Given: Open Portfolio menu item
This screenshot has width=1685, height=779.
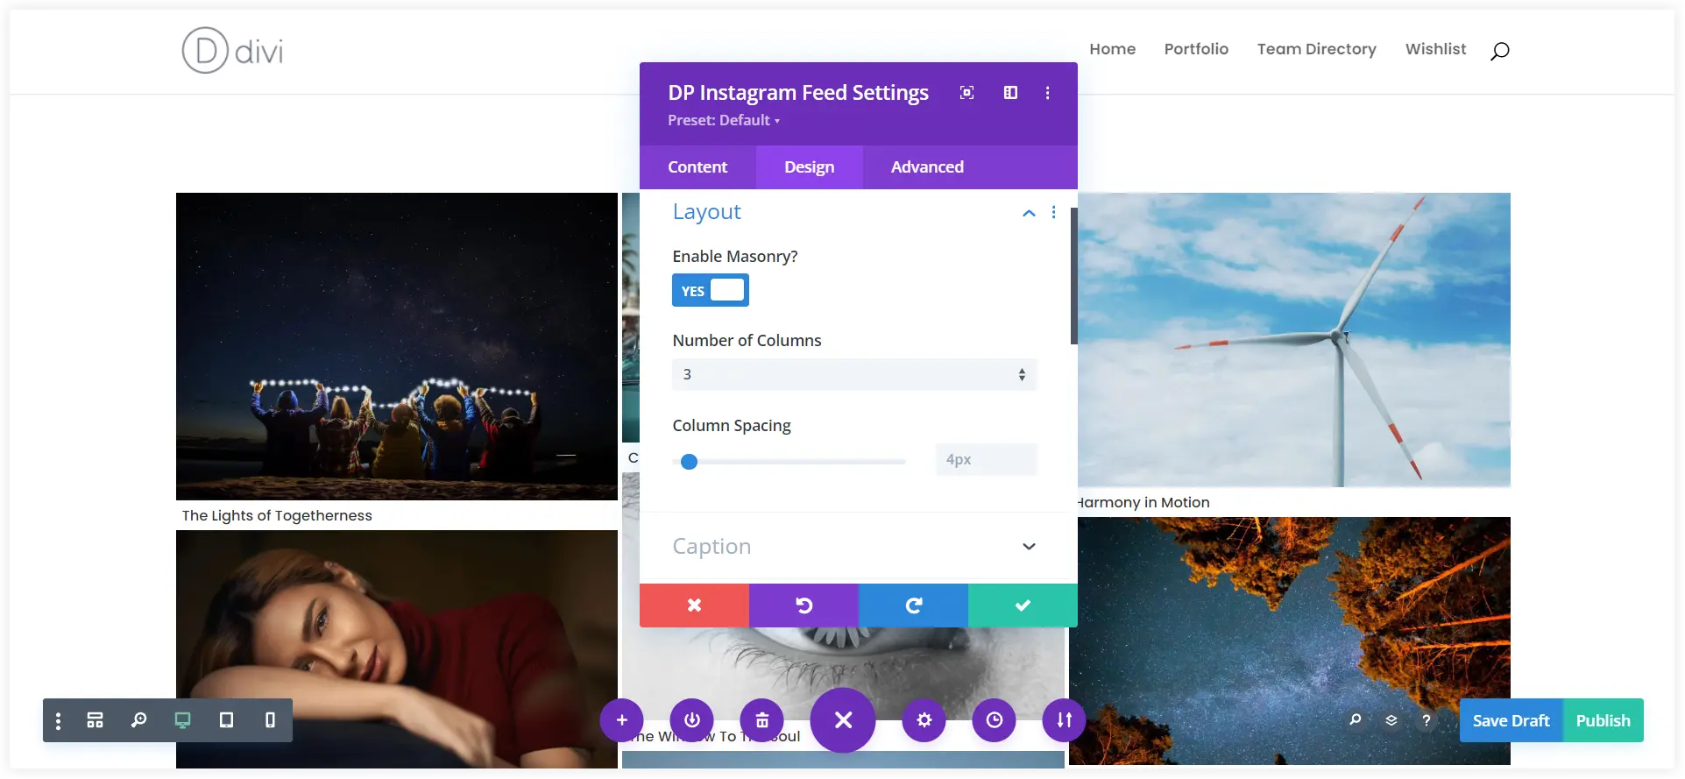Looking at the screenshot, I should pos(1196,49).
